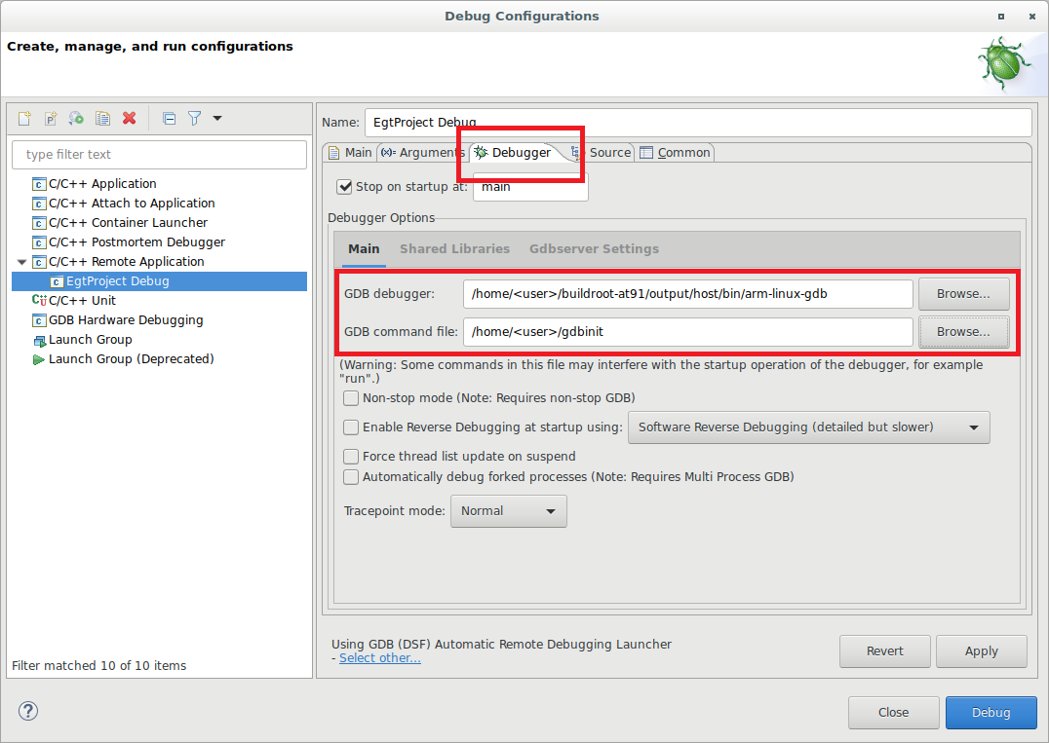This screenshot has width=1049, height=743.
Task: Delete the selected configuration with the red X
Action: pos(129,118)
